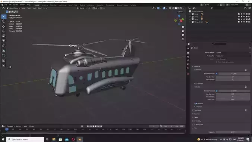
Task: Toggle render Noise Threshold checkbox
Action: pyautogui.click(x=217, y=91)
